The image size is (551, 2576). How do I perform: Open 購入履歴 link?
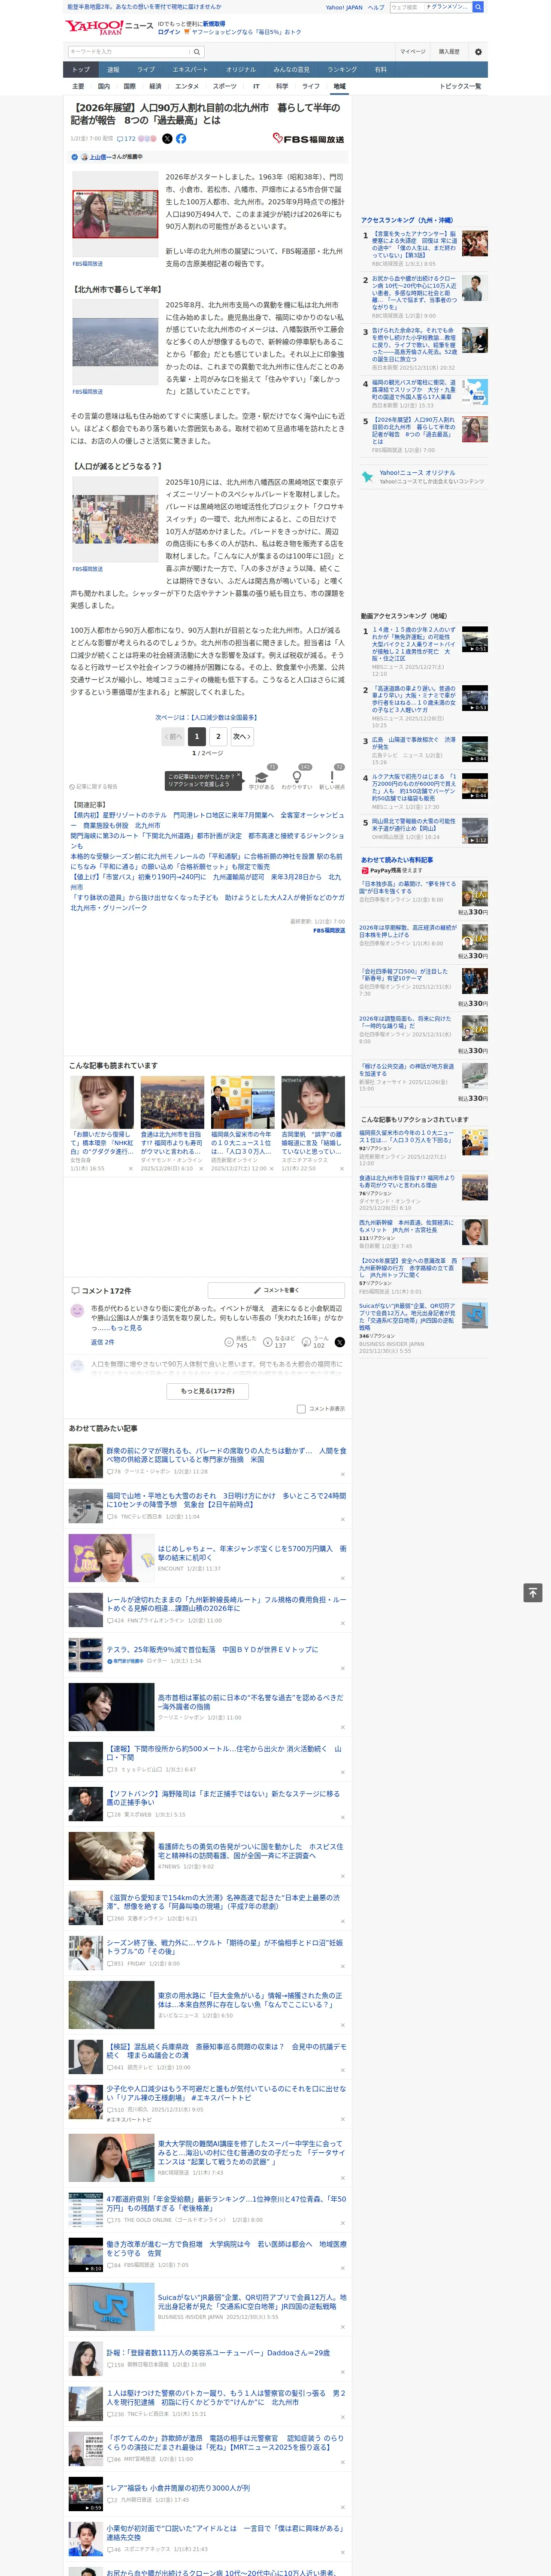(449, 51)
